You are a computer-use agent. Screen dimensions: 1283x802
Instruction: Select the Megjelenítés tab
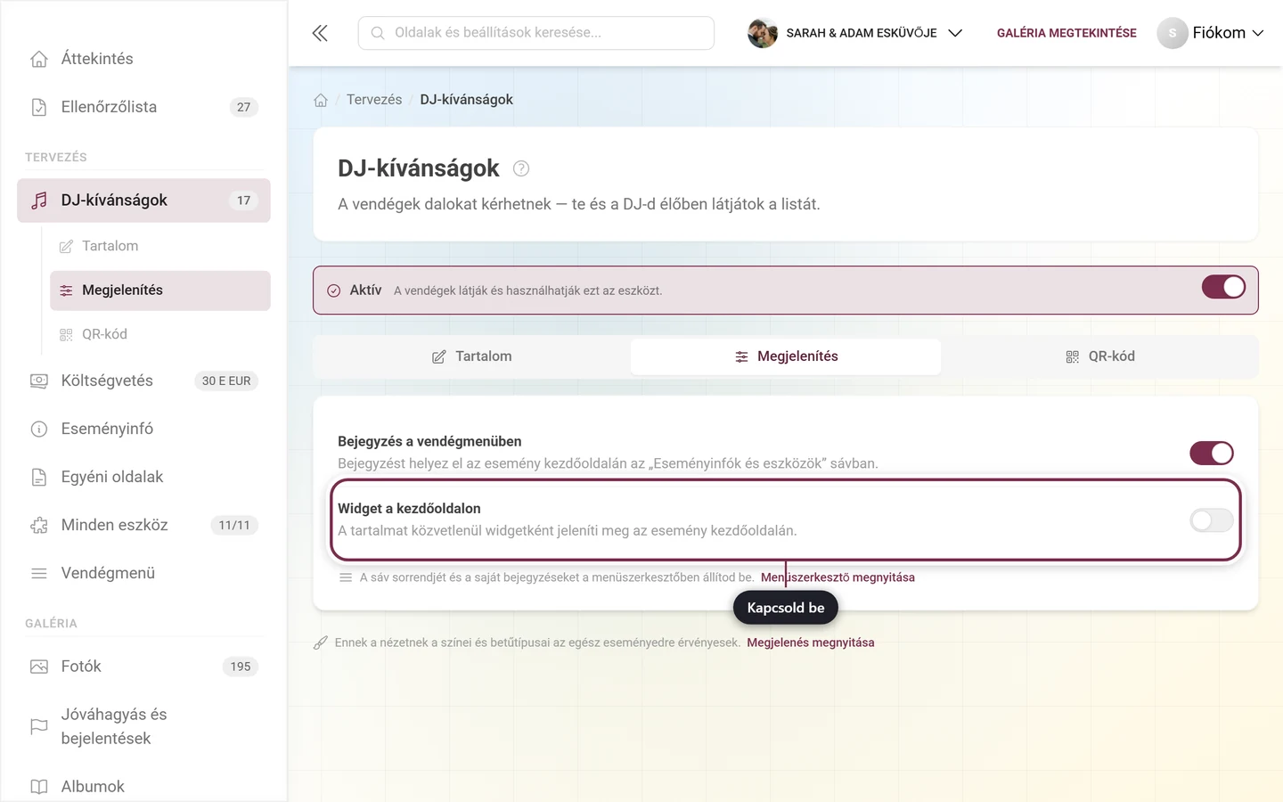786,356
